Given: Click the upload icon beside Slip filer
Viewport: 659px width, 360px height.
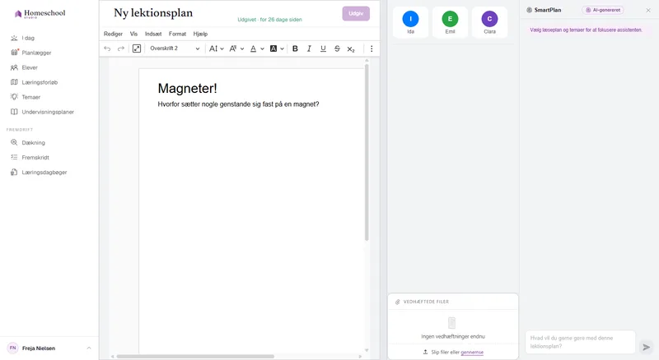Looking at the screenshot, I should 425,352.
